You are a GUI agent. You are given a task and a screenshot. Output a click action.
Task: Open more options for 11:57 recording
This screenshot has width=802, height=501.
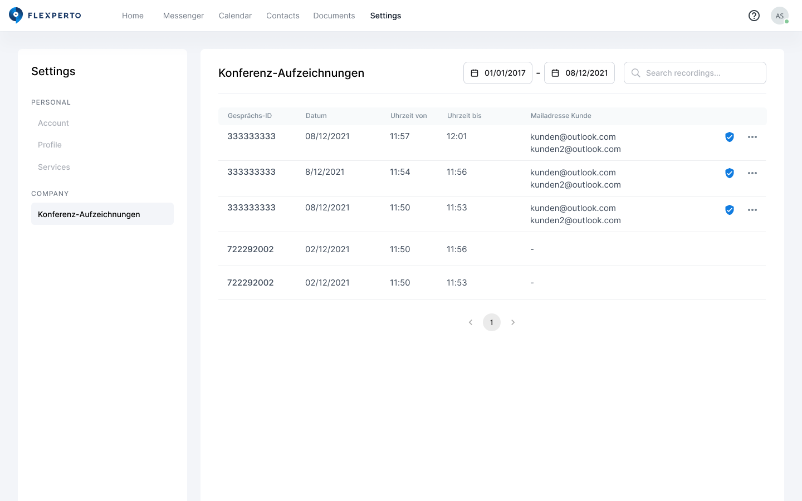click(x=752, y=137)
